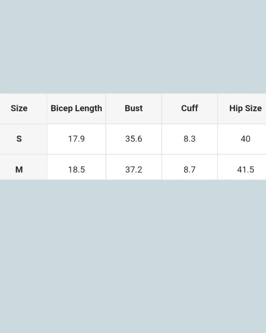The image size is (266, 333).
Task: Select the 35.6 bust value
Action: click(x=133, y=139)
